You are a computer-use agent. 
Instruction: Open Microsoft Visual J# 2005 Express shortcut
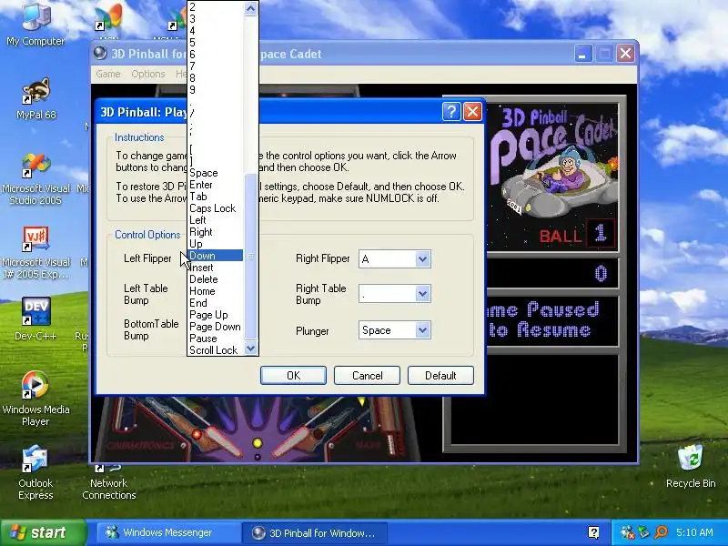[35, 254]
